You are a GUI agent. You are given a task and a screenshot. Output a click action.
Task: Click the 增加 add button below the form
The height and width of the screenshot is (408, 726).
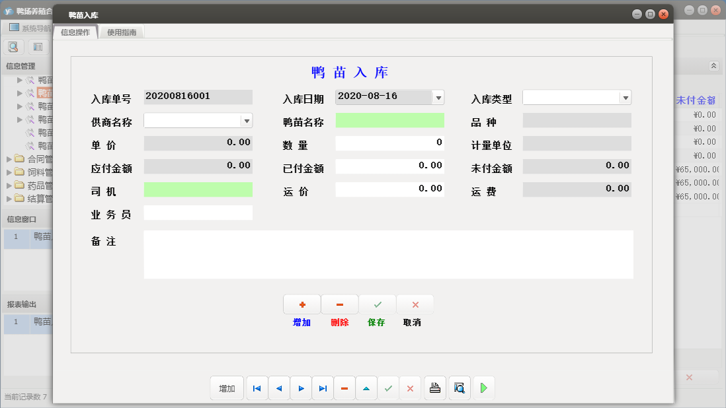[302, 304]
